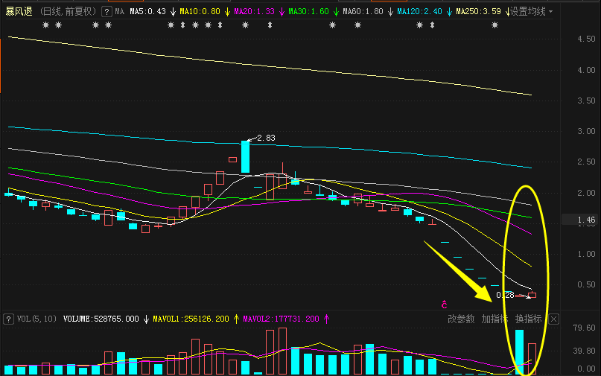Screen dimensions: 601x376
Task: Click the tallest cyan volume bar
Action: [x=519, y=351]
